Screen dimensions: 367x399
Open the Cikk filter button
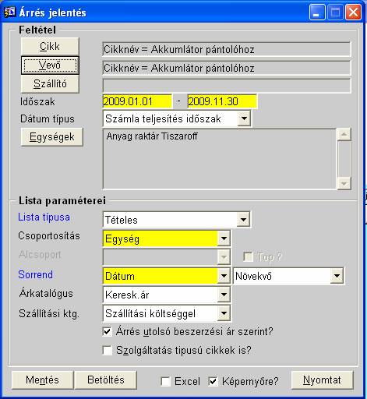pyautogui.click(x=50, y=47)
